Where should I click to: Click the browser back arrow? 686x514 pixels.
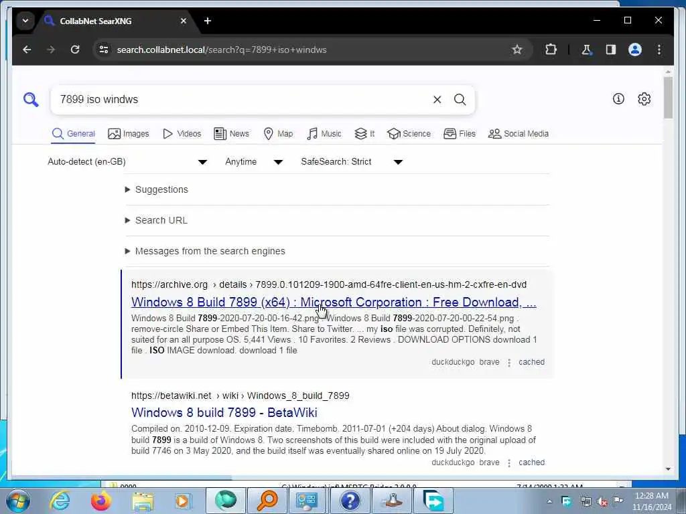pos(27,50)
